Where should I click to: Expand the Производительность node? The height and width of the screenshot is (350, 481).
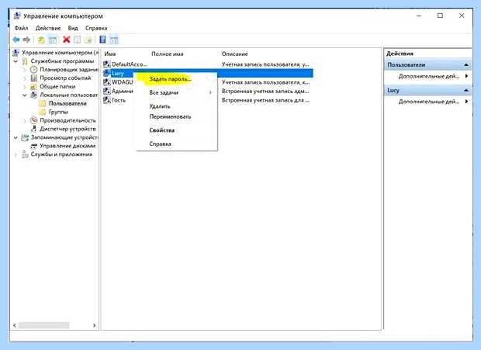click(x=25, y=120)
